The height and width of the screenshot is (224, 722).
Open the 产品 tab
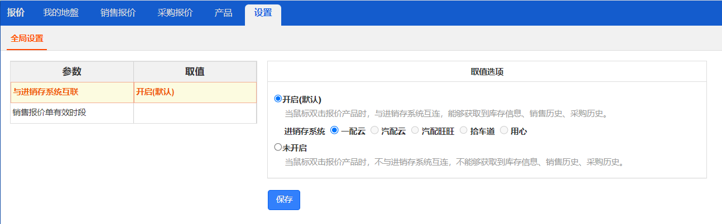223,13
